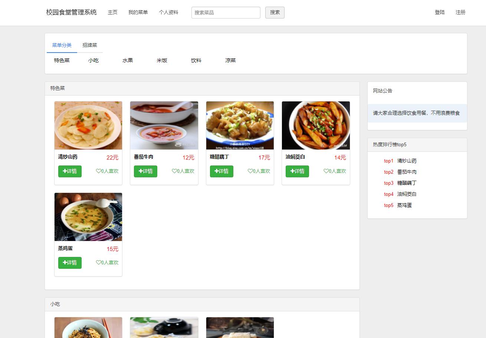Select the 菜单分类 tab
Image resolution: width=486 pixels, height=338 pixels.
tap(62, 45)
